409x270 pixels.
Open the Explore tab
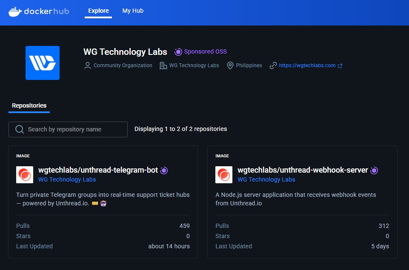(x=98, y=11)
